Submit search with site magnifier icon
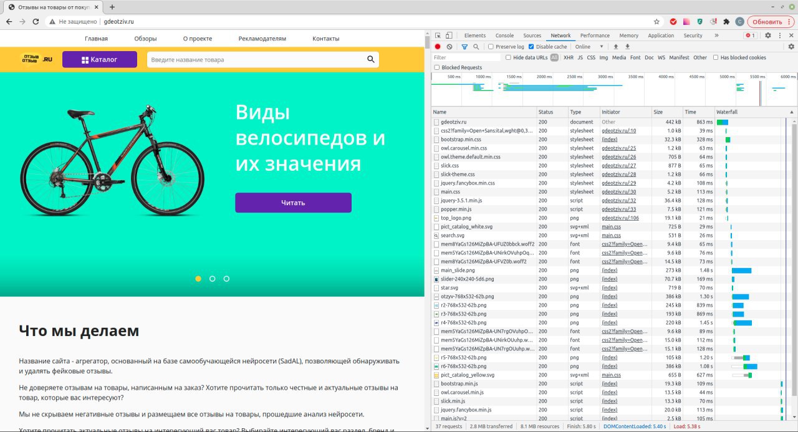Screen dimensions: 798x432 [371, 59]
